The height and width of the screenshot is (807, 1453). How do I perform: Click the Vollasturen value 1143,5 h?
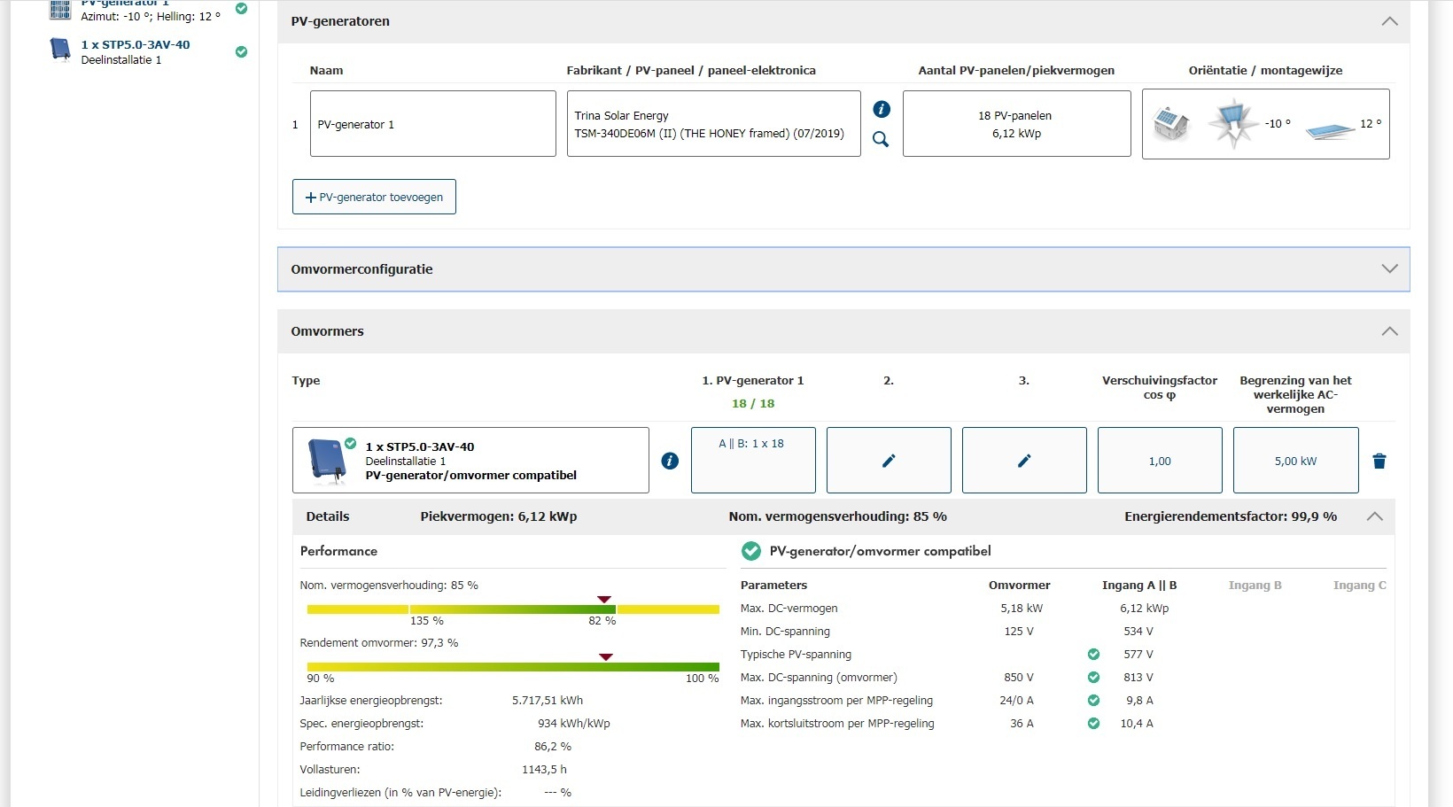(x=544, y=770)
